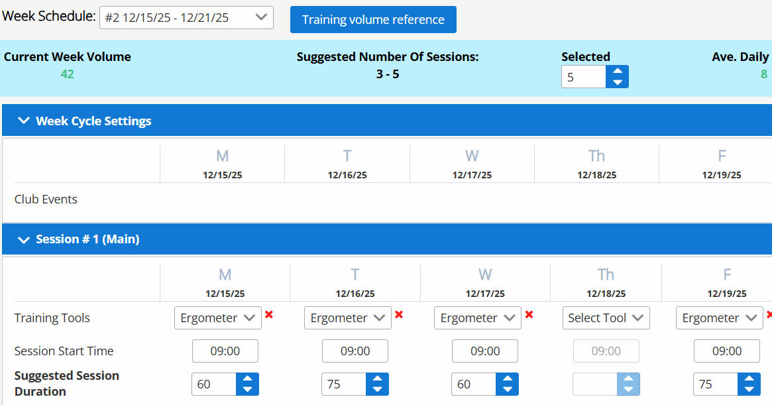Edit Monday's session start time field

[x=225, y=351]
